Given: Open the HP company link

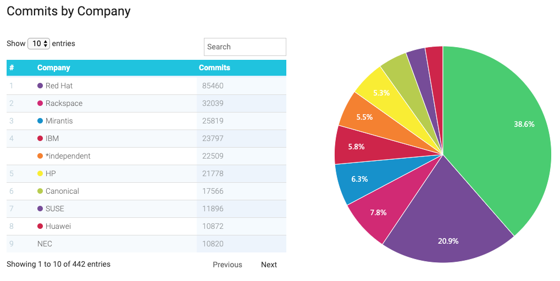Looking at the screenshot, I should [x=51, y=173].
